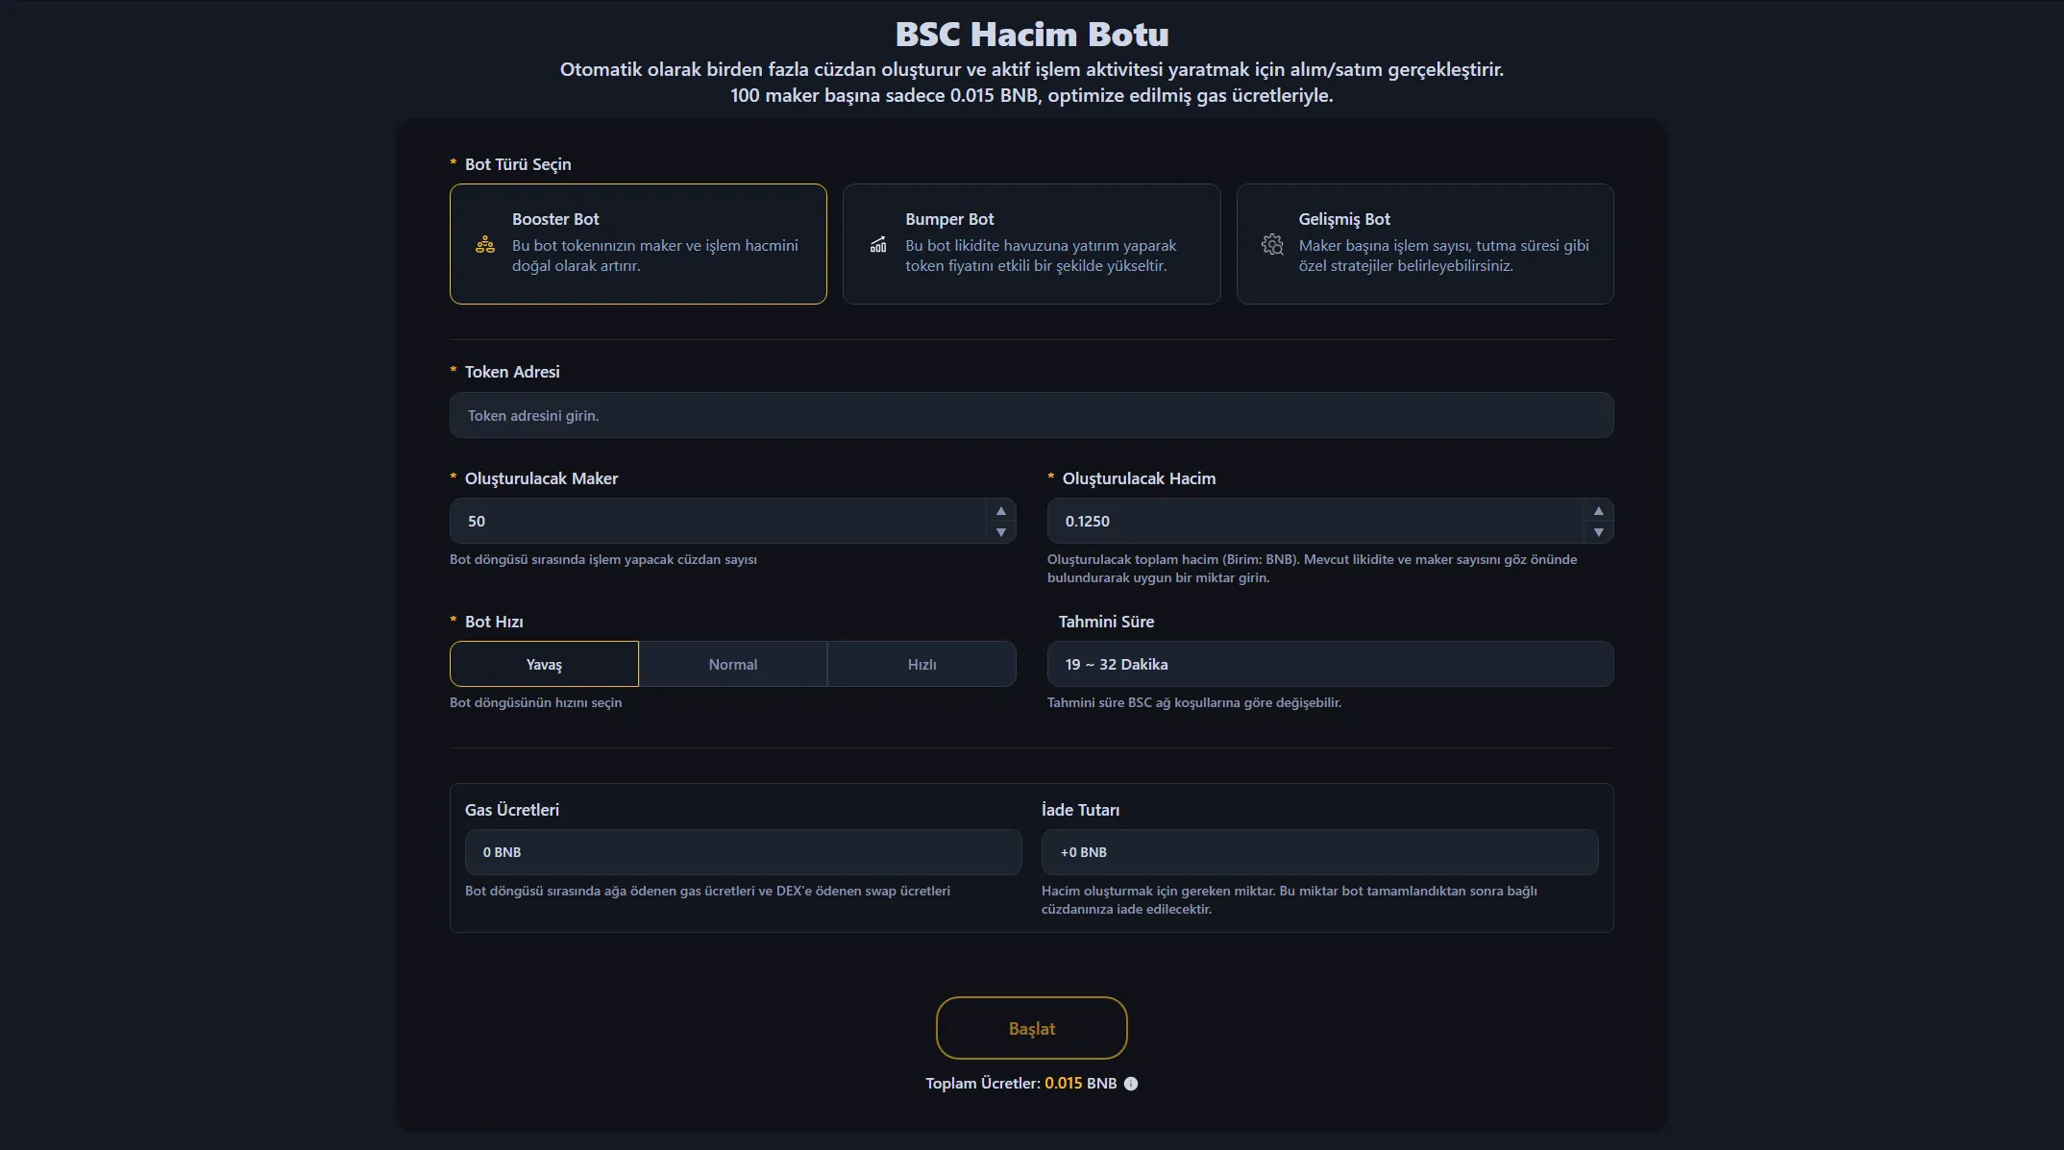
Task: Select the Yavaş speed option
Action: tap(544, 664)
